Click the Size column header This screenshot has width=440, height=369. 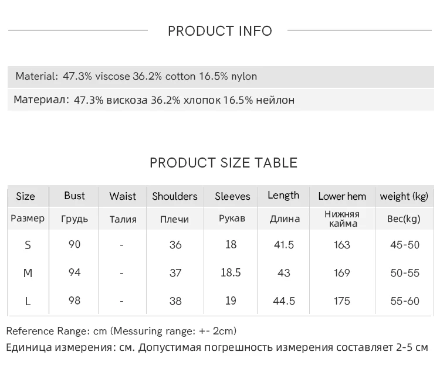[x=25, y=196]
